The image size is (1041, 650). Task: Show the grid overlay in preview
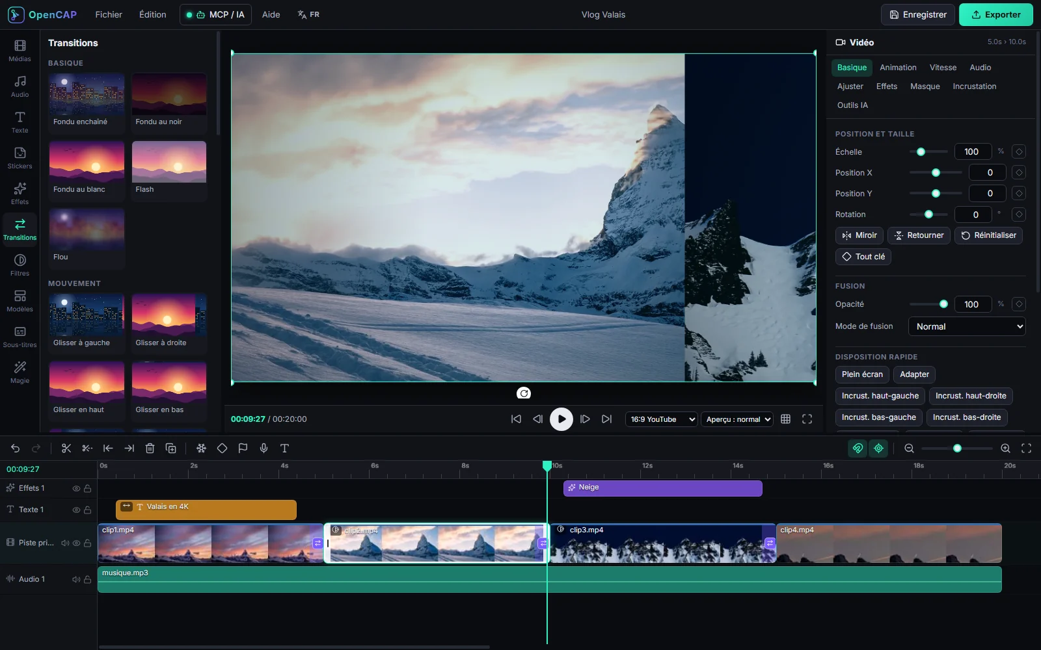pyautogui.click(x=785, y=419)
